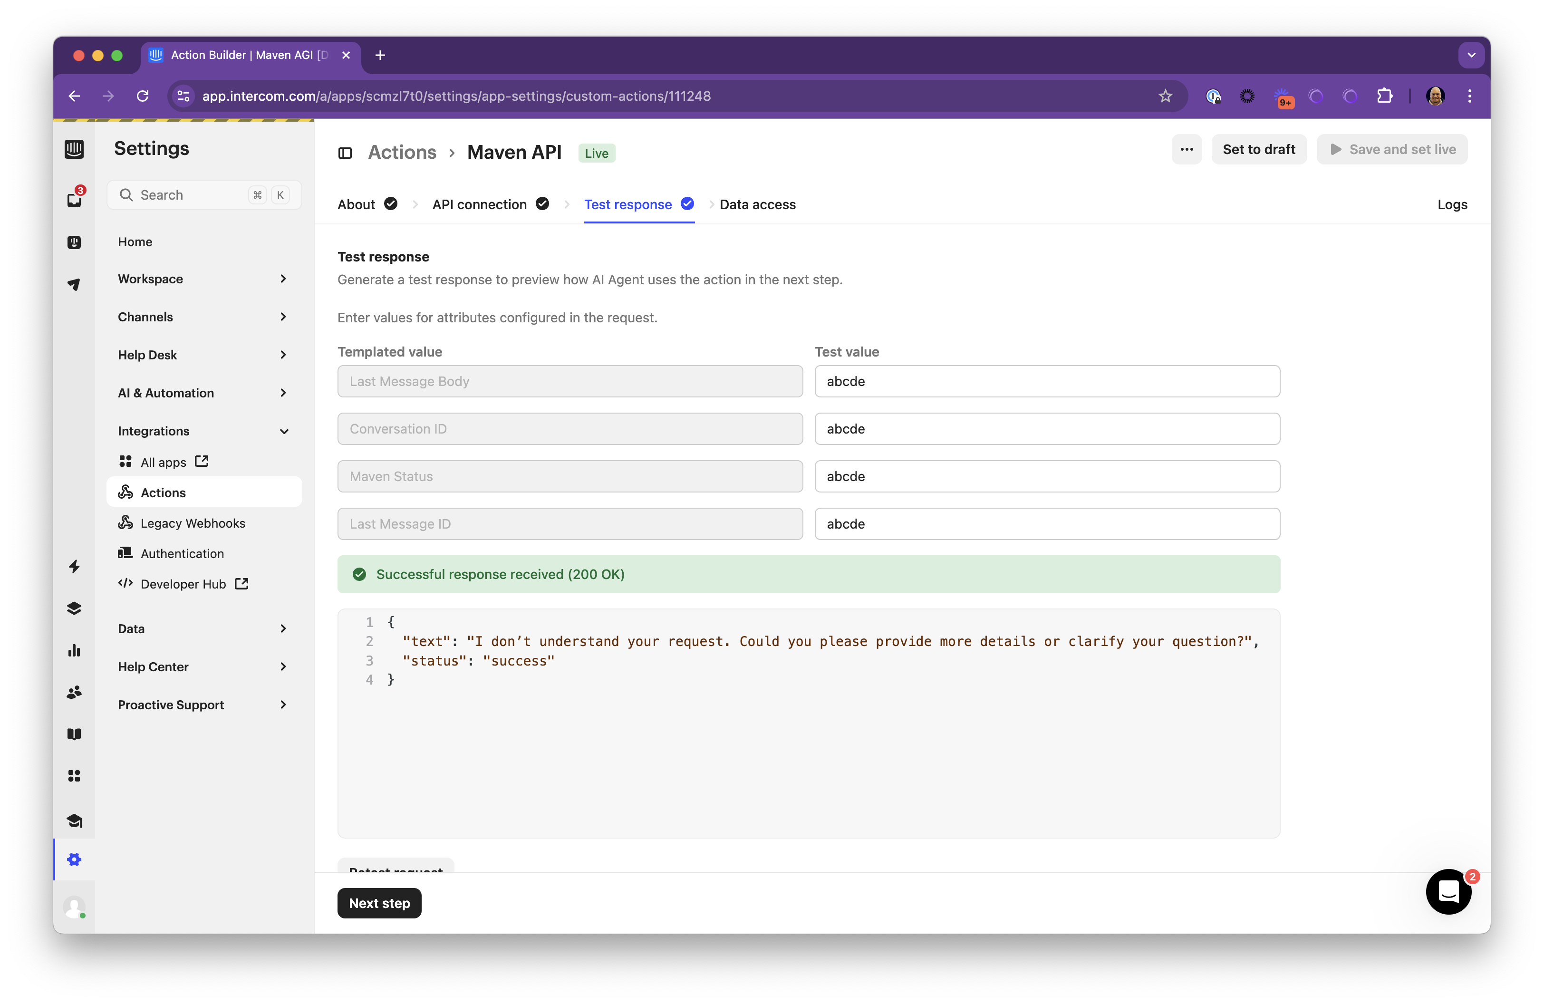Go to the API connection tab
This screenshot has width=1544, height=1004.
click(480, 204)
